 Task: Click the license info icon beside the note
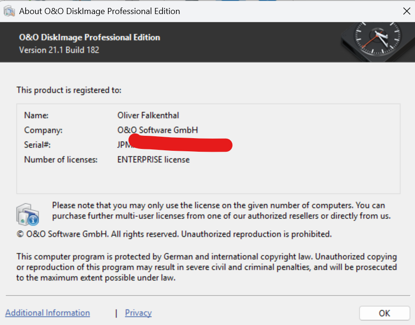28,214
